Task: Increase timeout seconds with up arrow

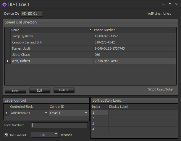Action: click(x=56, y=134)
